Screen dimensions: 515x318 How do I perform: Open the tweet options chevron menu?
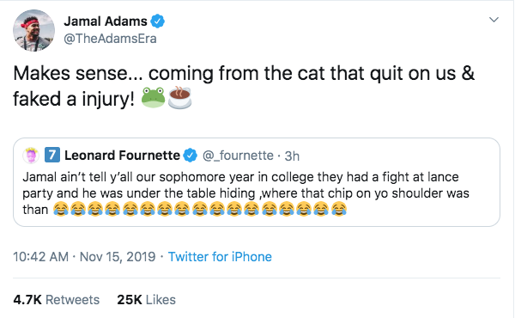(x=494, y=20)
